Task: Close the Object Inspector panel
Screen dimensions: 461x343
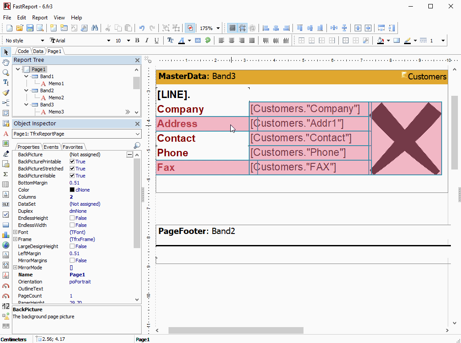Action: [137, 124]
